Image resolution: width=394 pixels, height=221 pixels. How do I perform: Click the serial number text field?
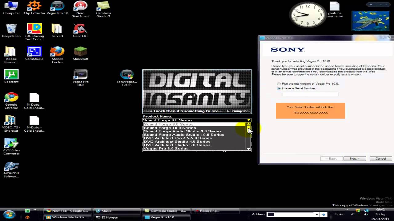click(x=310, y=94)
